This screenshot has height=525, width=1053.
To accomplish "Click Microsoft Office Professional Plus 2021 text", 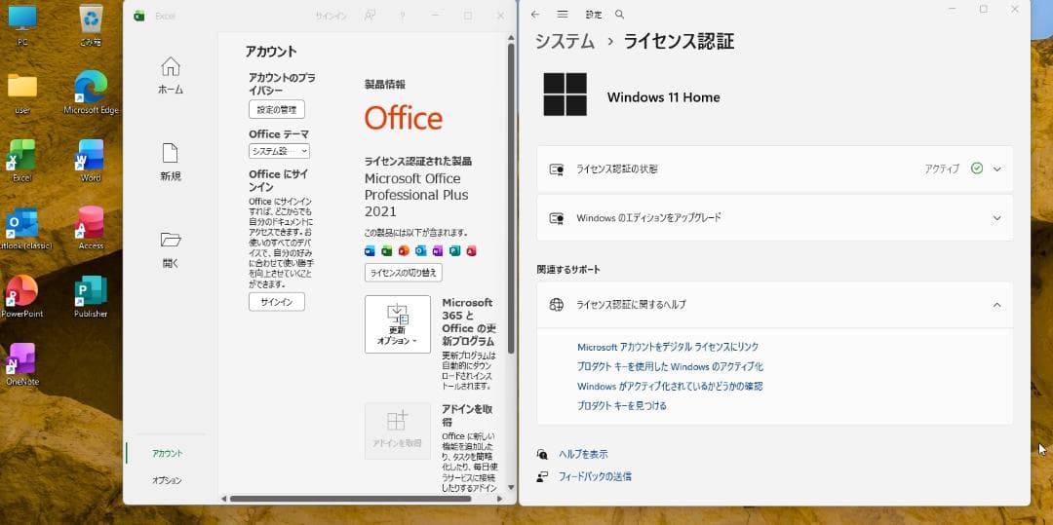I will pyautogui.click(x=416, y=195).
